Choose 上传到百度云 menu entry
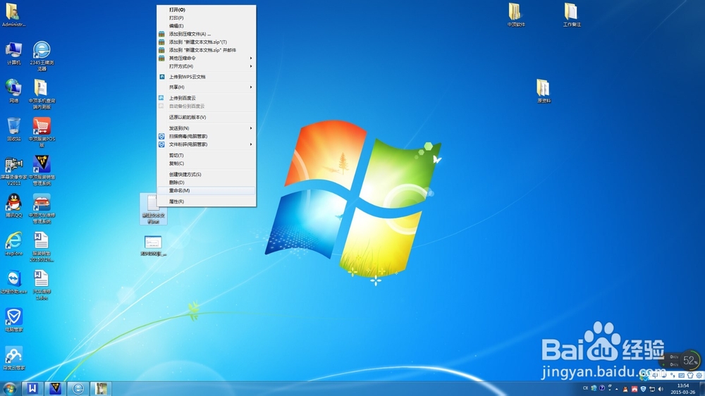The width and height of the screenshot is (705, 396). point(207,97)
